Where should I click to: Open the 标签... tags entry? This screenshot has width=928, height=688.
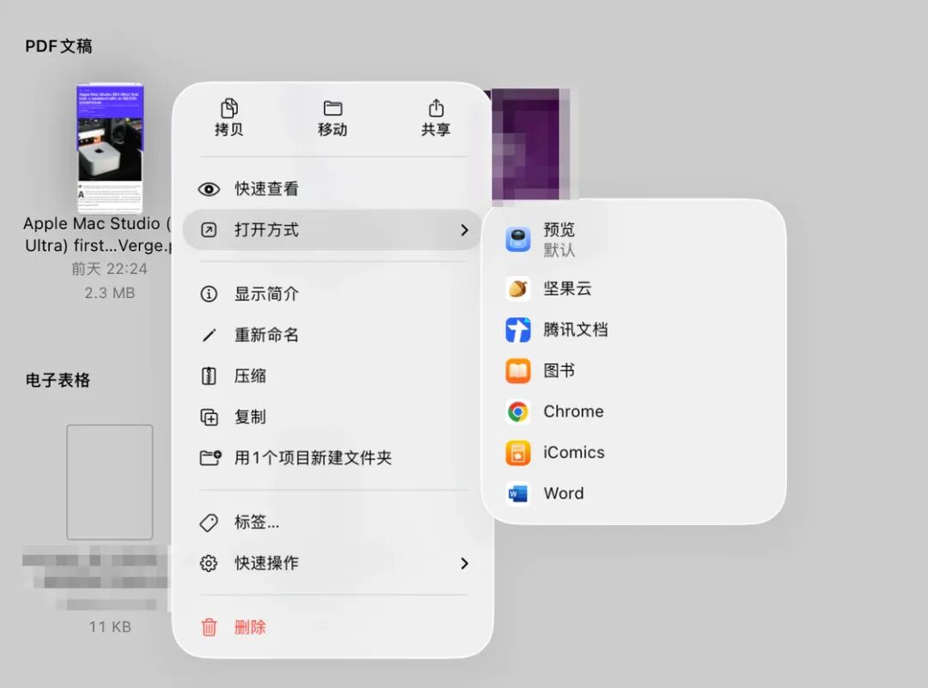pos(333,522)
